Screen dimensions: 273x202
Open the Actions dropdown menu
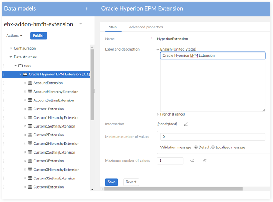point(14,36)
